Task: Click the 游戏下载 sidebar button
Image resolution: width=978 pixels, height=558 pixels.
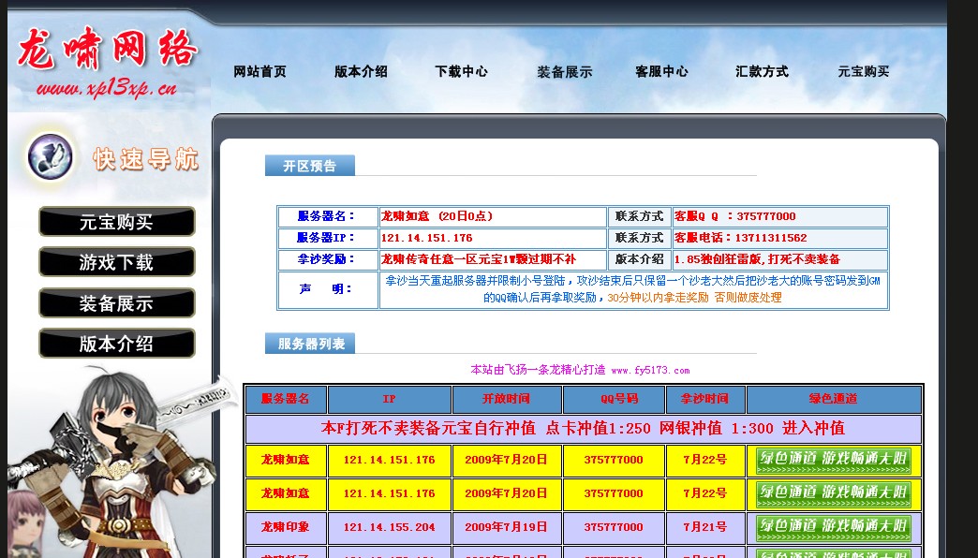Action: (116, 263)
